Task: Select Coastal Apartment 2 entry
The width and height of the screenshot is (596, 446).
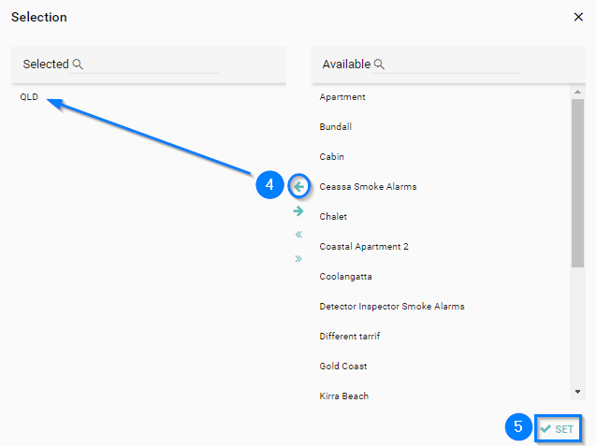Action: tap(363, 247)
